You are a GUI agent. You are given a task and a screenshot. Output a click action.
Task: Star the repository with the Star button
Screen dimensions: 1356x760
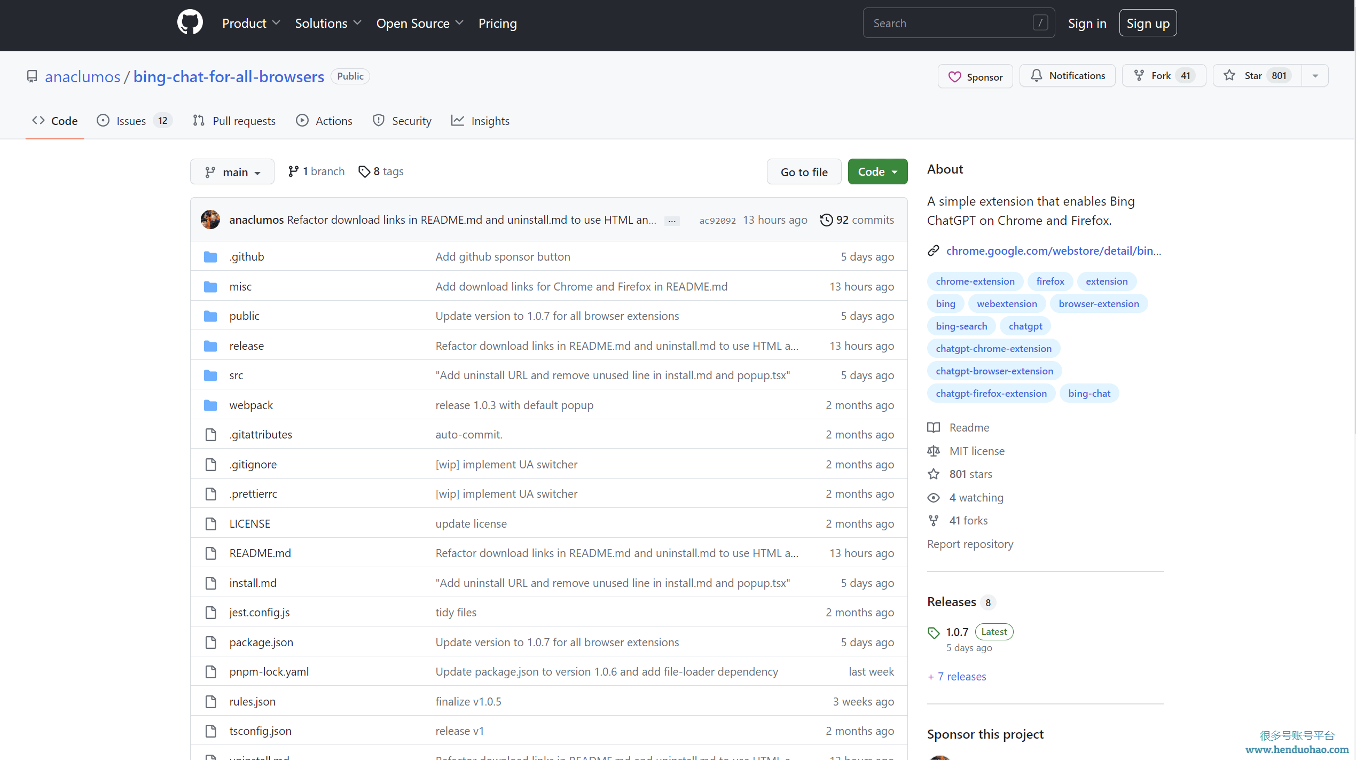1257,76
